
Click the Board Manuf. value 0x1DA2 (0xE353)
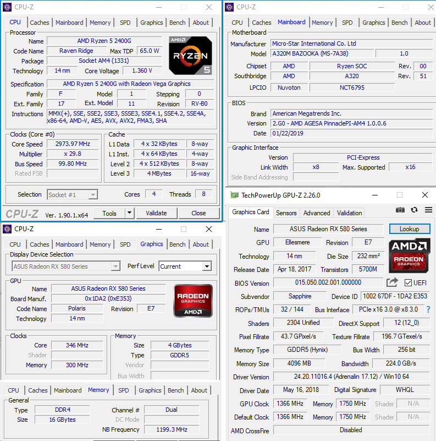tap(108, 298)
